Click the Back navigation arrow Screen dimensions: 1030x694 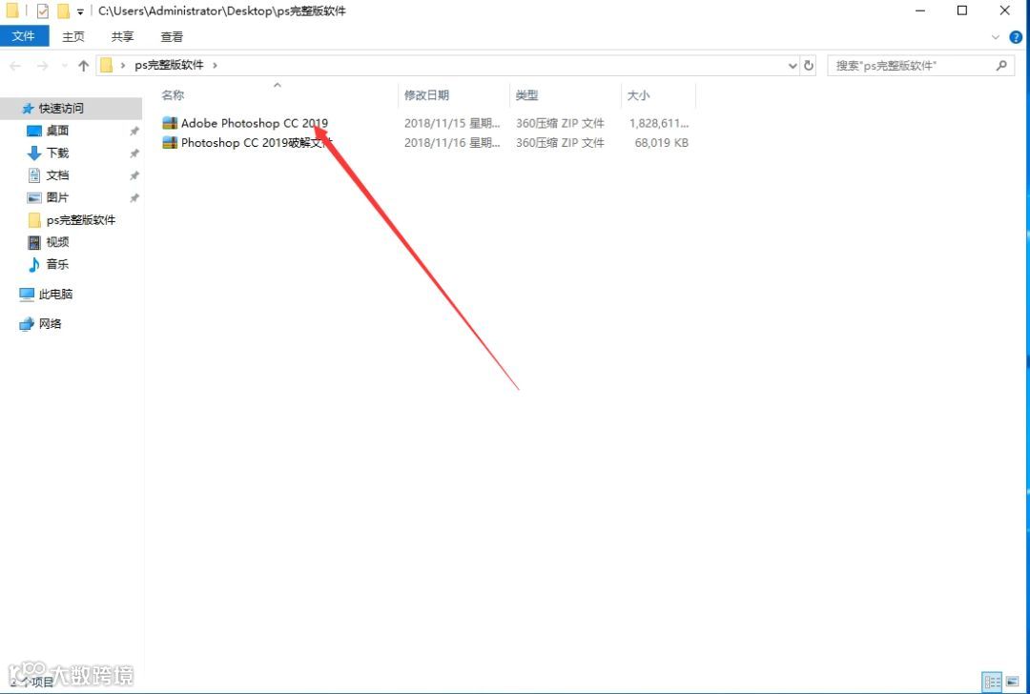pyautogui.click(x=15, y=66)
